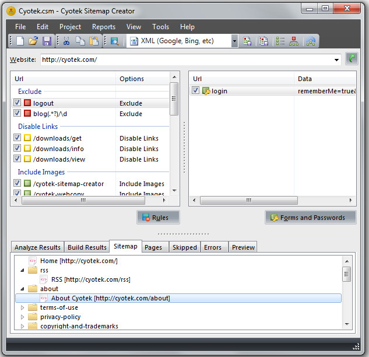Viewport: 369px width, 357px height.
Task: Toggle the /downloads/view checkbox
Action: point(17,159)
